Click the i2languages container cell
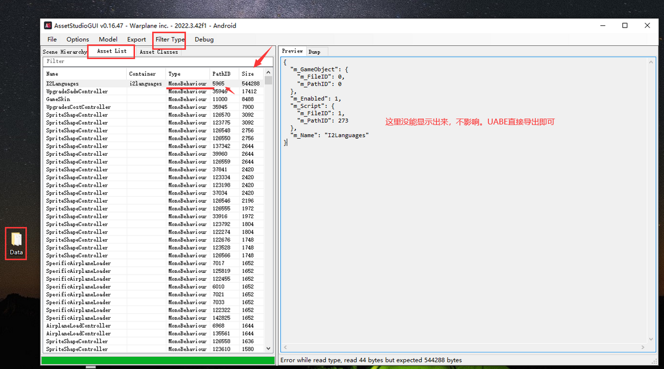This screenshot has width=664, height=369. point(146,83)
